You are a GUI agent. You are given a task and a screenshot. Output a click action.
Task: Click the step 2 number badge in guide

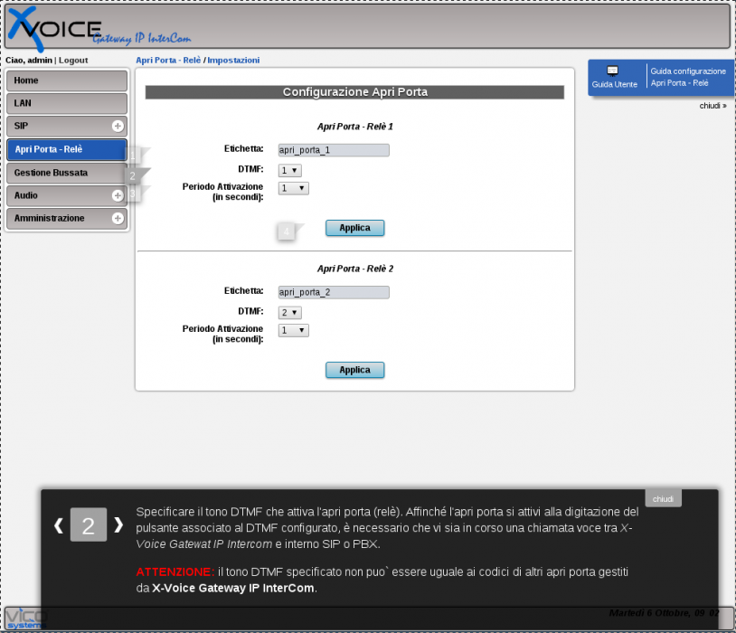click(x=89, y=524)
